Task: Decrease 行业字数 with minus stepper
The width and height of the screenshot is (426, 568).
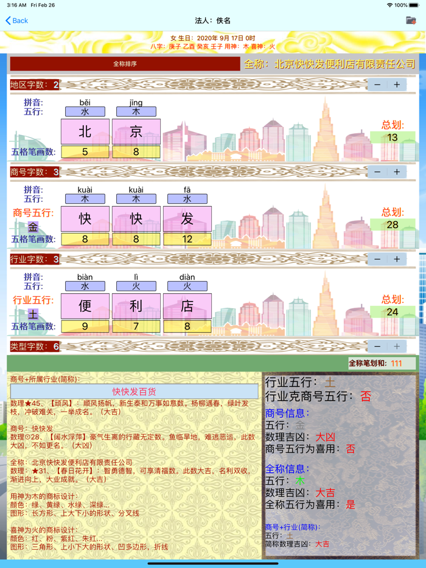Action: tap(377, 259)
